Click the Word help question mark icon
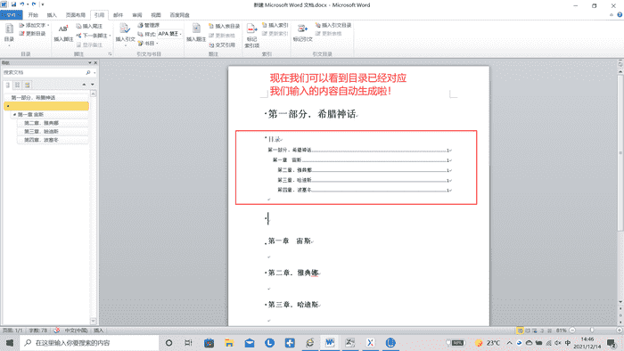 point(620,15)
